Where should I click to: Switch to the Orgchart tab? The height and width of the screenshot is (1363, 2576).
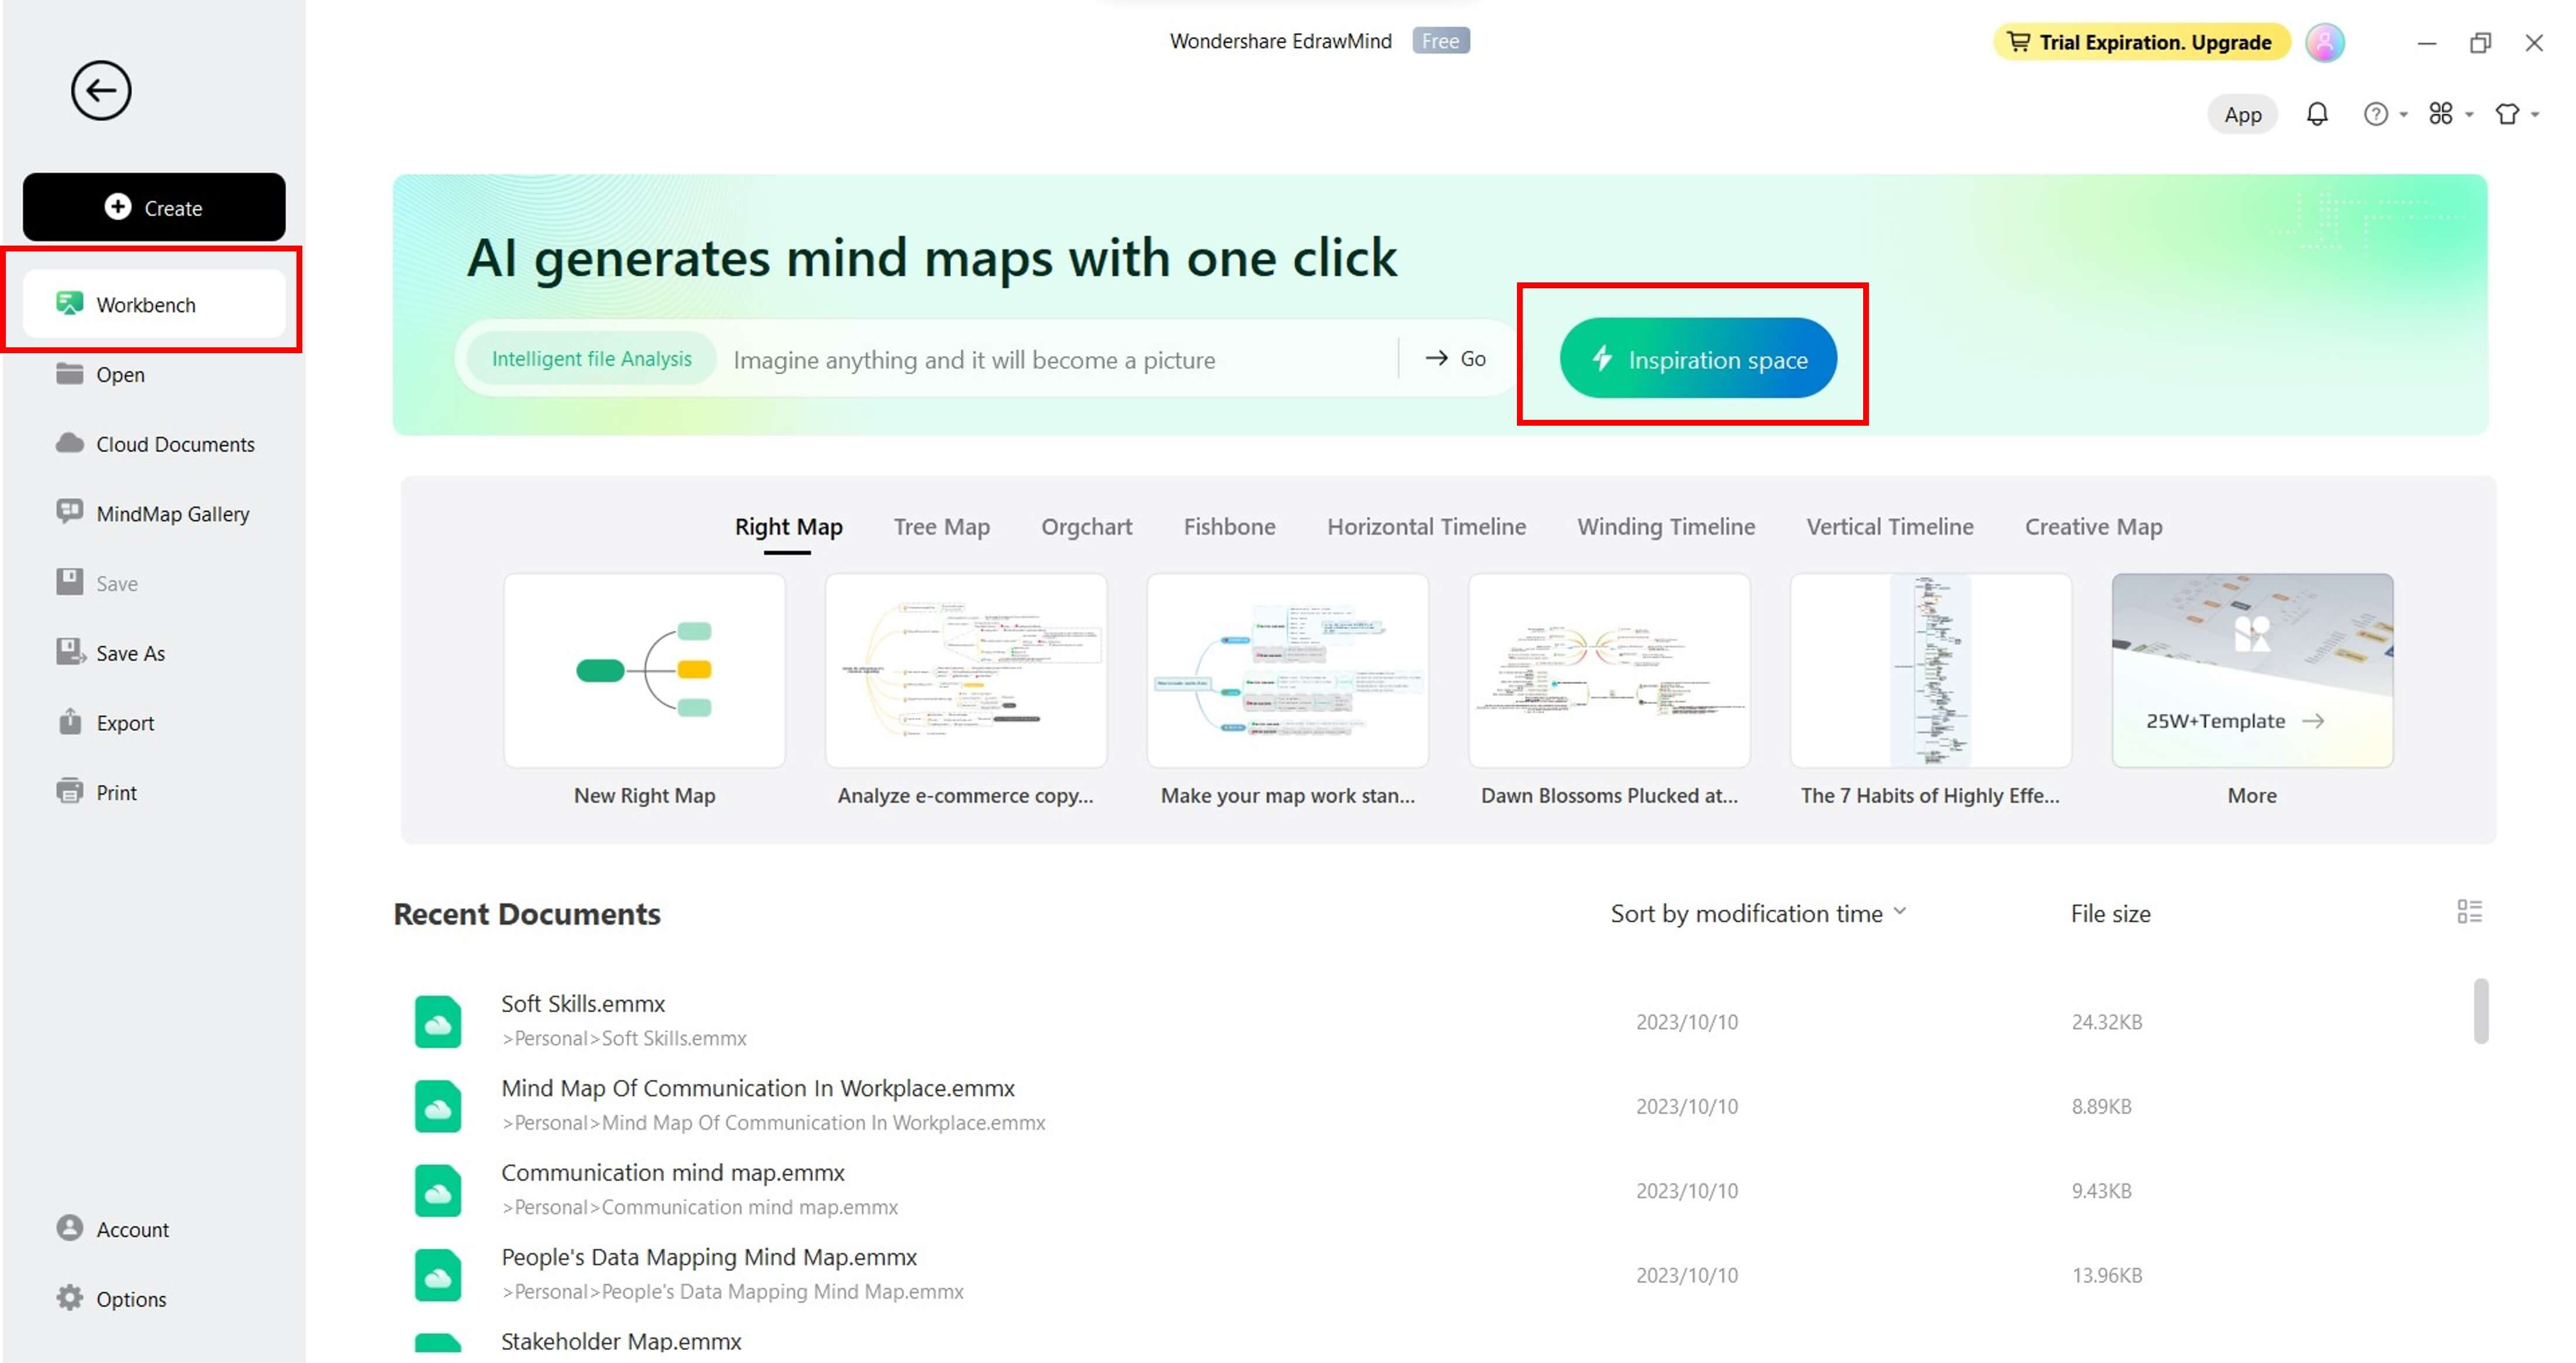(x=1086, y=526)
